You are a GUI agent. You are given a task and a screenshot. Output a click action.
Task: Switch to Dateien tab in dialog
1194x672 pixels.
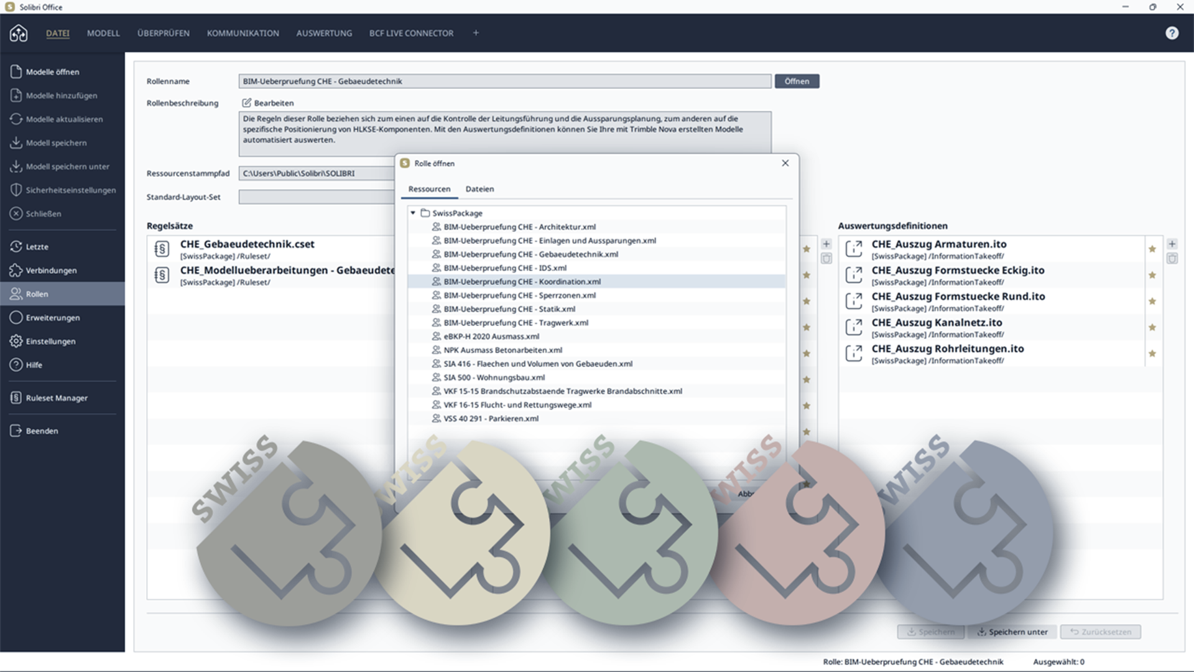click(479, 189)
